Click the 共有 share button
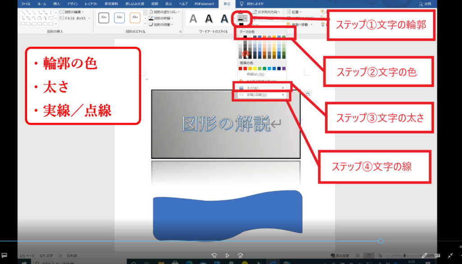The width and height of the screenshot is (462, 264). 424,4
